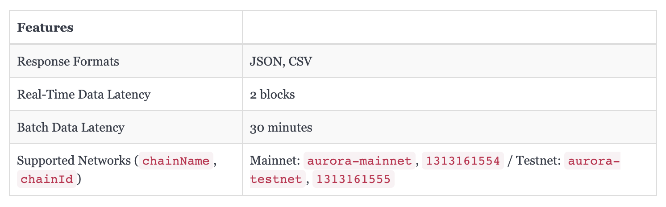This screenshot has width=666, height=207.
Task: Click the Features column header
Action: [x=45, y=28]
